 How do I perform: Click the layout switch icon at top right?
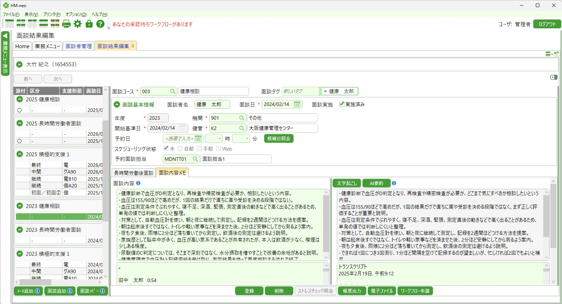coord(552,54)
